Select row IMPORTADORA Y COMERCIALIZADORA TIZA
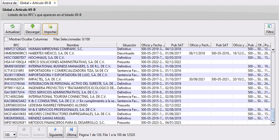The width and height of the screenshot is (279, 140). coord(137,71)
